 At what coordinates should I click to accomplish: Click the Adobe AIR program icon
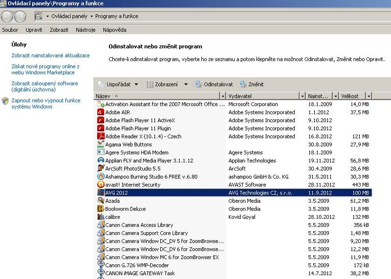coord(101,112)
